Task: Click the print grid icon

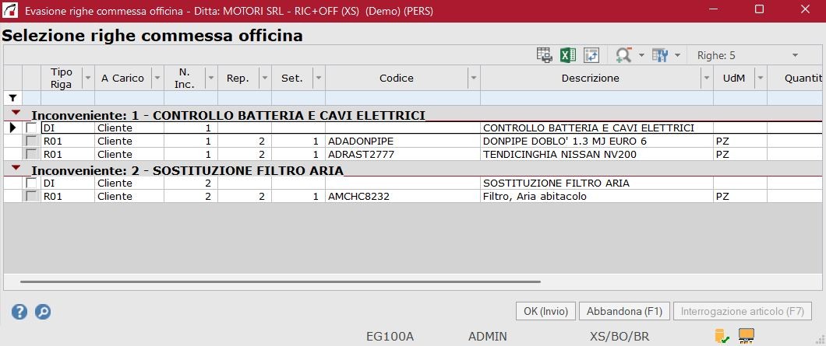Action: coord(544,55)
